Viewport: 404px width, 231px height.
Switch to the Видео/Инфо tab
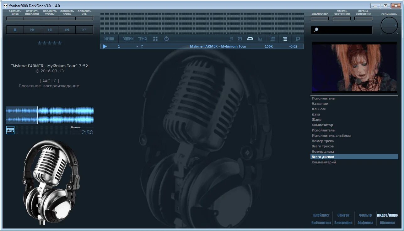(387, 215)
